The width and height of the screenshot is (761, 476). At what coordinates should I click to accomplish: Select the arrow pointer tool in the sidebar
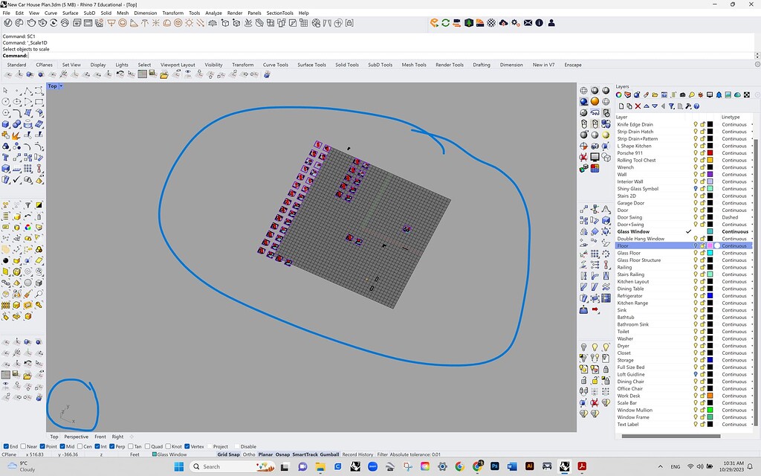click(x=5, y=89)
